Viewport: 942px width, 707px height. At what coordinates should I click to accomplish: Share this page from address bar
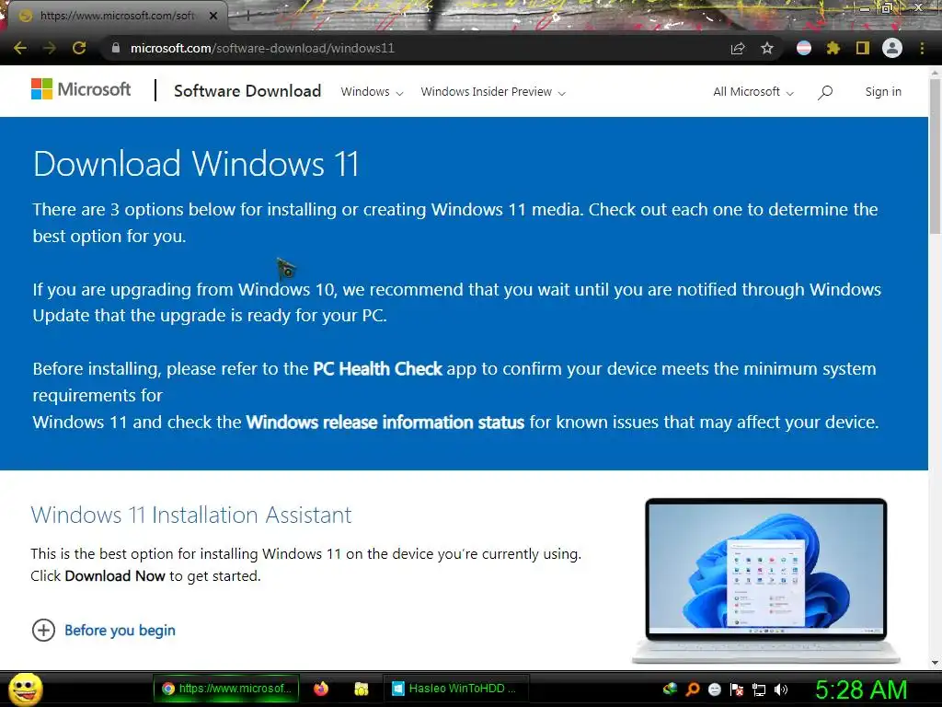tap(738, 48)
